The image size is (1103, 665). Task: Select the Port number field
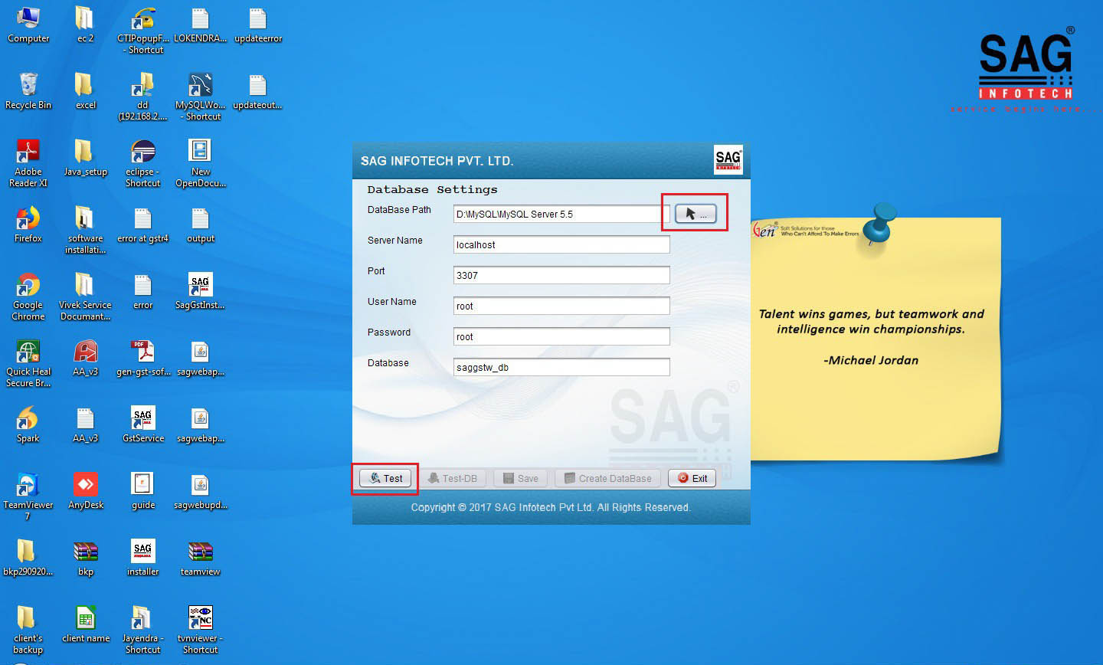(x=561, y=275)
